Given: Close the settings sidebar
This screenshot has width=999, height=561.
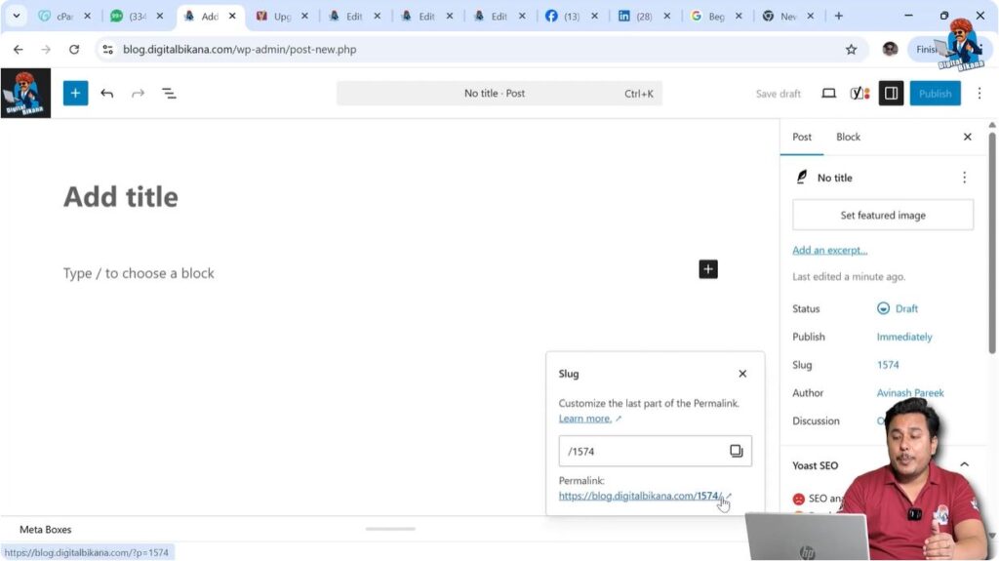Looking at the screenshot, I should point(967,137).
